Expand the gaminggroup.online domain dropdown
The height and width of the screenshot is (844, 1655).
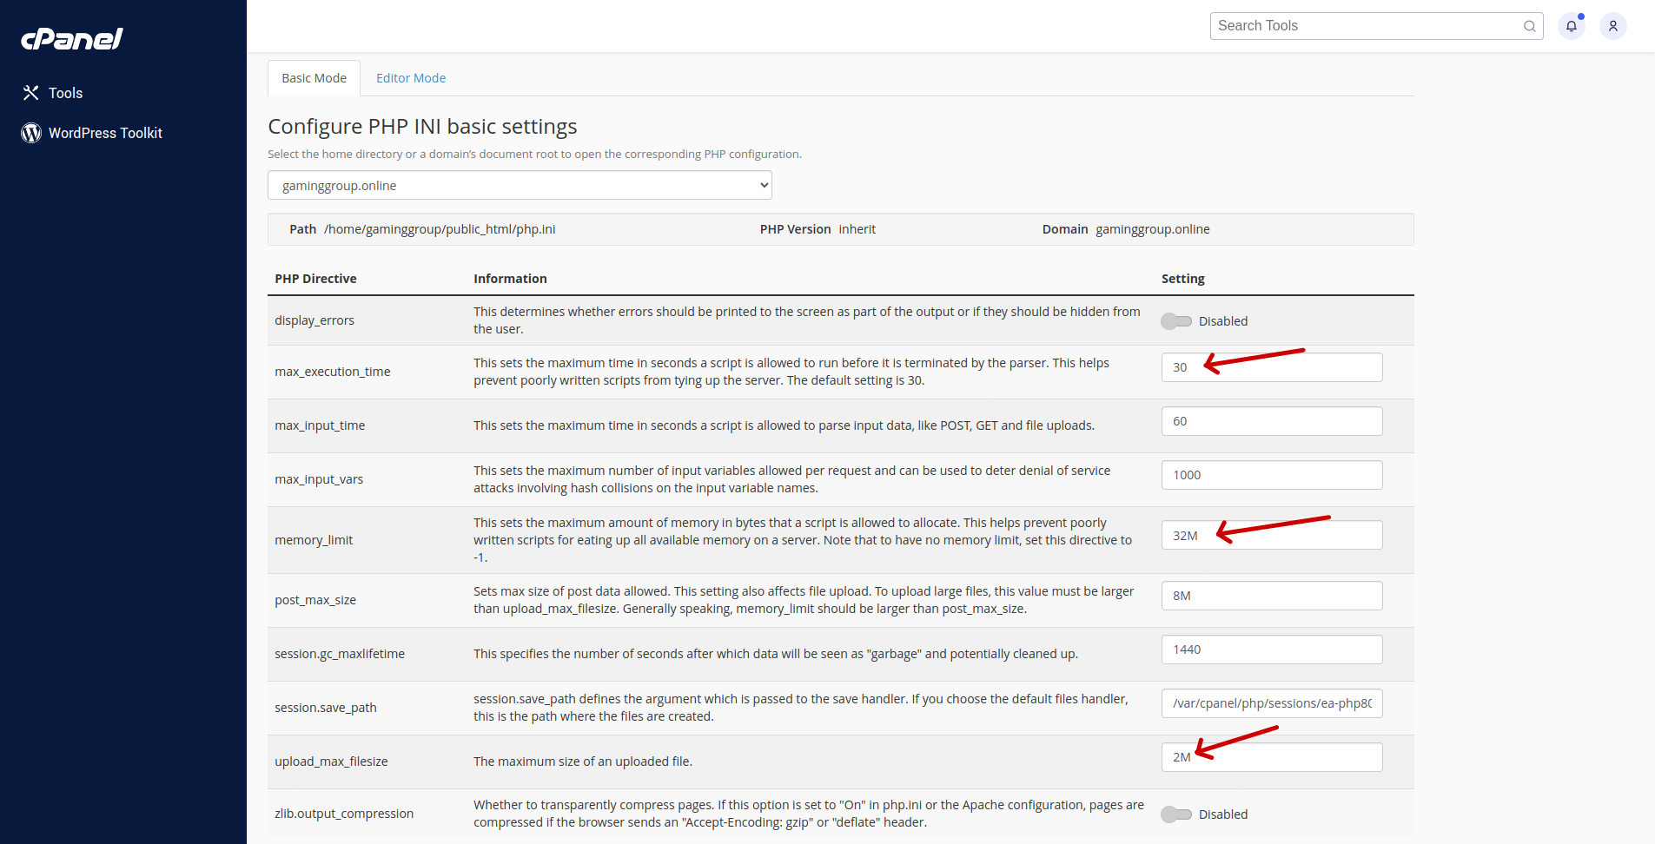click(x=520, y=186)
